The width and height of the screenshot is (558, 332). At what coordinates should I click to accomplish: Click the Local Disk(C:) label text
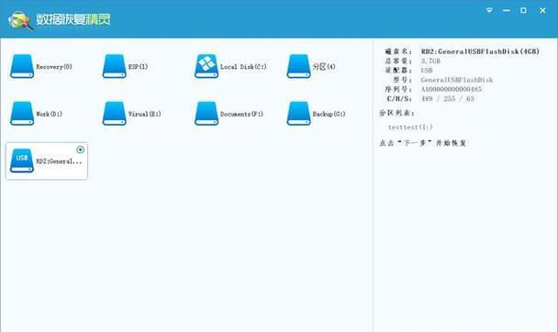(243, 66)
